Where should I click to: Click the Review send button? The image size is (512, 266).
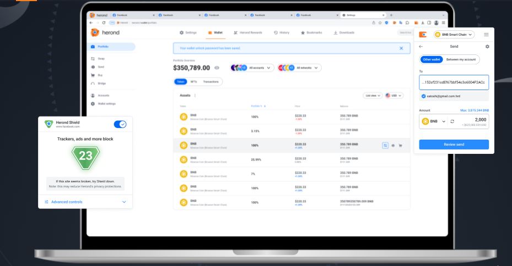click(454, 145)
